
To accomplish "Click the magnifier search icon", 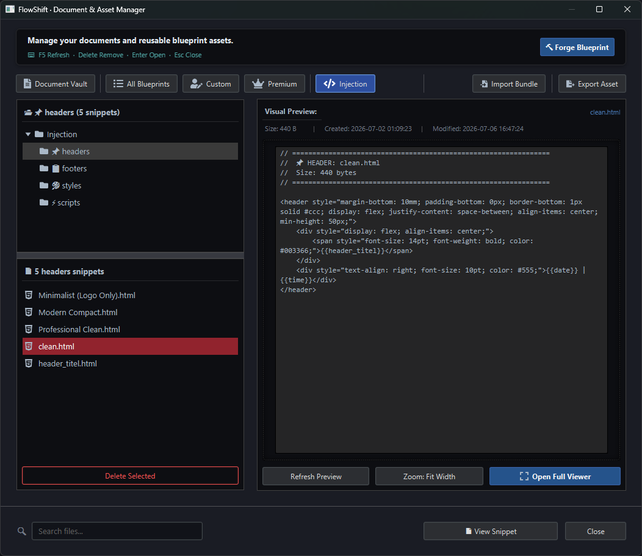I will 22,531.
